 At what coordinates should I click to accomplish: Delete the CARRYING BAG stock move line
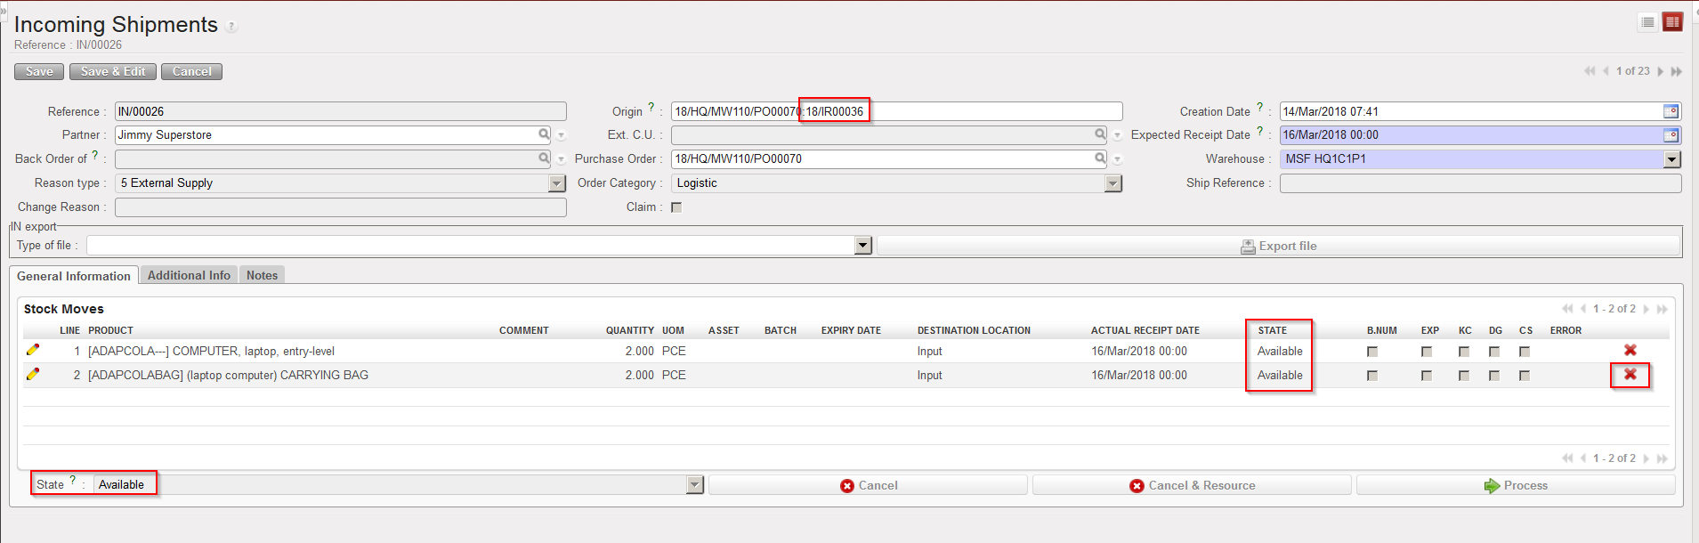point(1630,375)
